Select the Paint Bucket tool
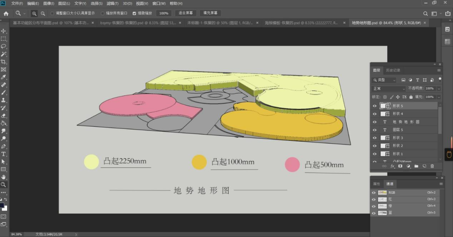Image resolution: width=453 pixels, height=237 pixels. tap(3, 123)
